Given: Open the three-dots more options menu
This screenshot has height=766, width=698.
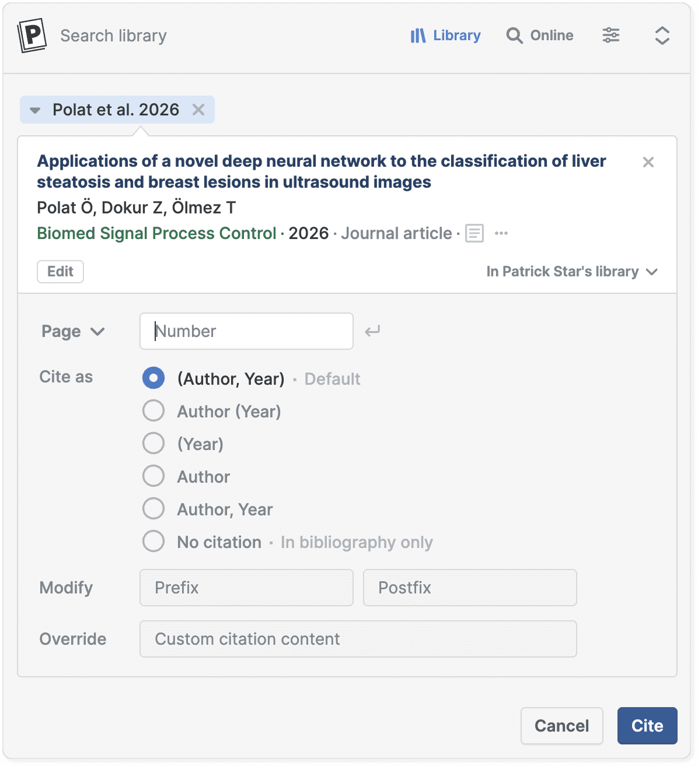Looking at the screenshot, I should pos(501,234).
